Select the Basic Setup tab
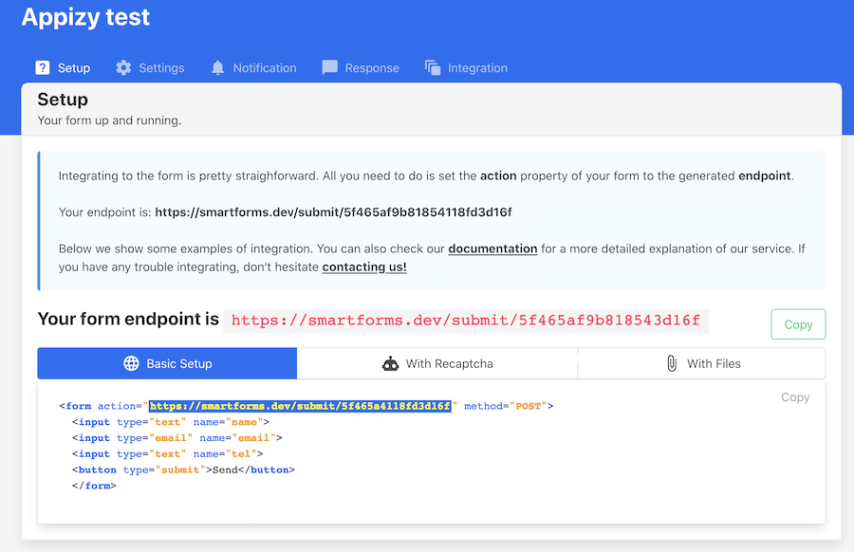Viewport: 854px width, 552px height. (x=167, y=363)
